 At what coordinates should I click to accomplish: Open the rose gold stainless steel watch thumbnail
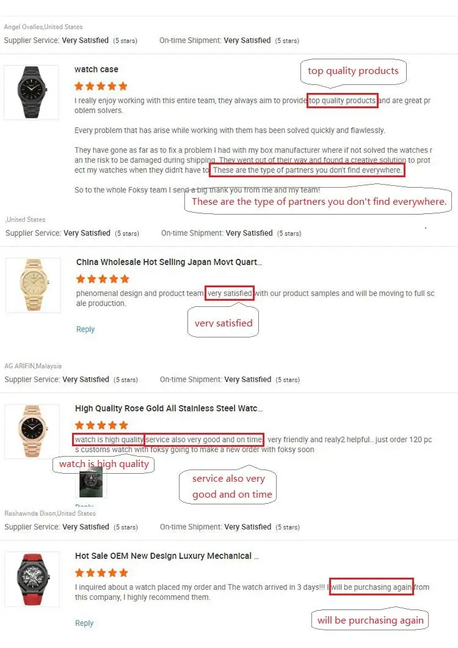coord(32,432)
